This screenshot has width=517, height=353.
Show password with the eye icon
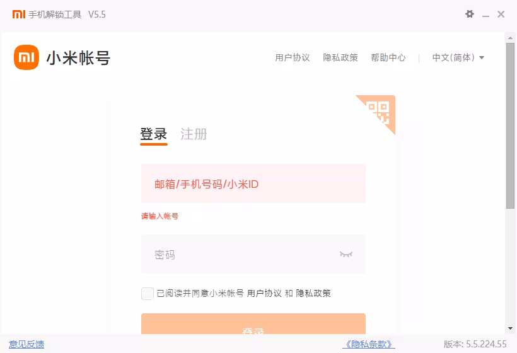(x=346, y=254)
